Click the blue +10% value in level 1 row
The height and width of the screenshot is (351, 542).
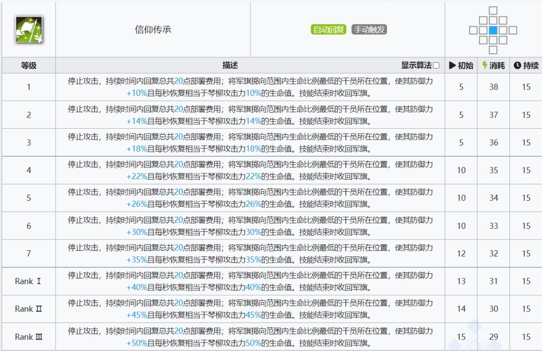click(137, 93)
